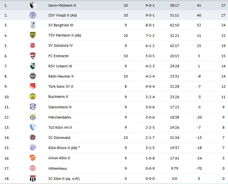The width and height of the screenshot is (228, 184).
Task: Select the SC Köln II striped crest
Action: 33,179
